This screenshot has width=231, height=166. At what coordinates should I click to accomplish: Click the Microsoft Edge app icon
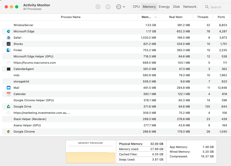point(9,31)
